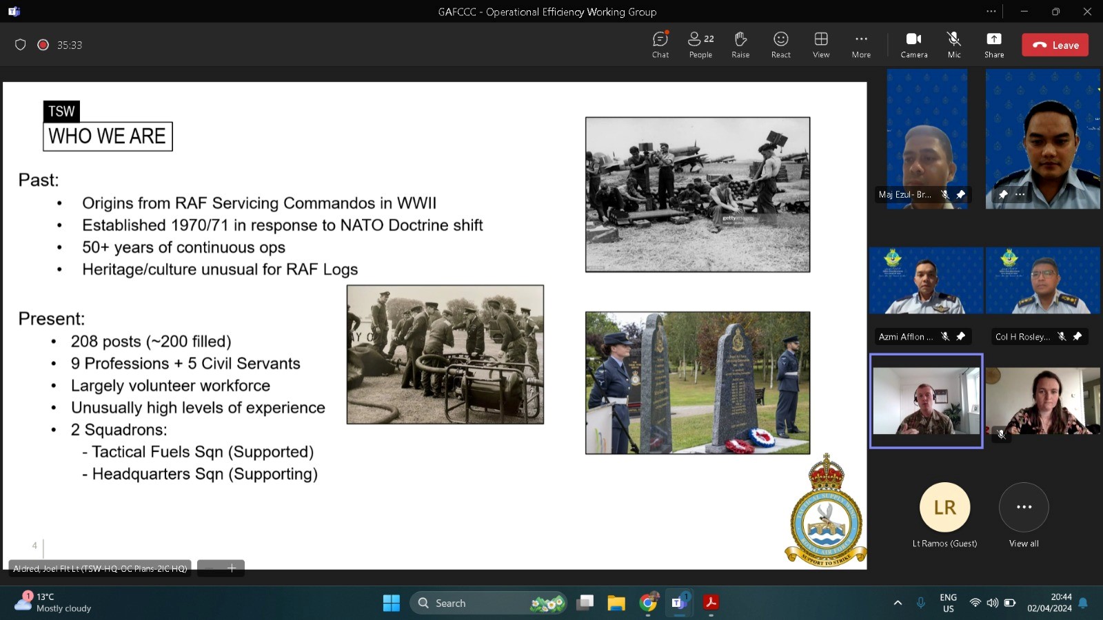Click the meeting timer 35:33
Screen dimensions: 1103x620
coord(70,45)
